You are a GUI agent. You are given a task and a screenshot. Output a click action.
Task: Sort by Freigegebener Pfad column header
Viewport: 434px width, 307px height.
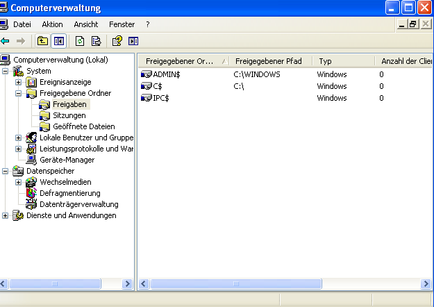272,61
